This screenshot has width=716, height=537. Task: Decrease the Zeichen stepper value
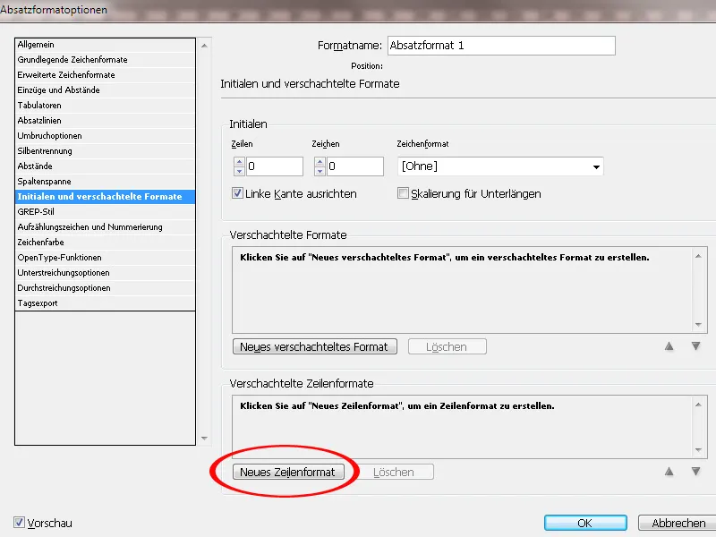pos(320,171)
